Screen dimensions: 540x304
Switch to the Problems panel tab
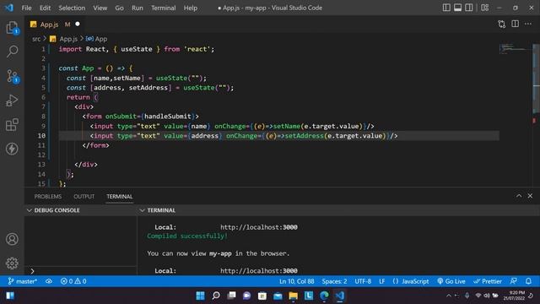[48, 197]
